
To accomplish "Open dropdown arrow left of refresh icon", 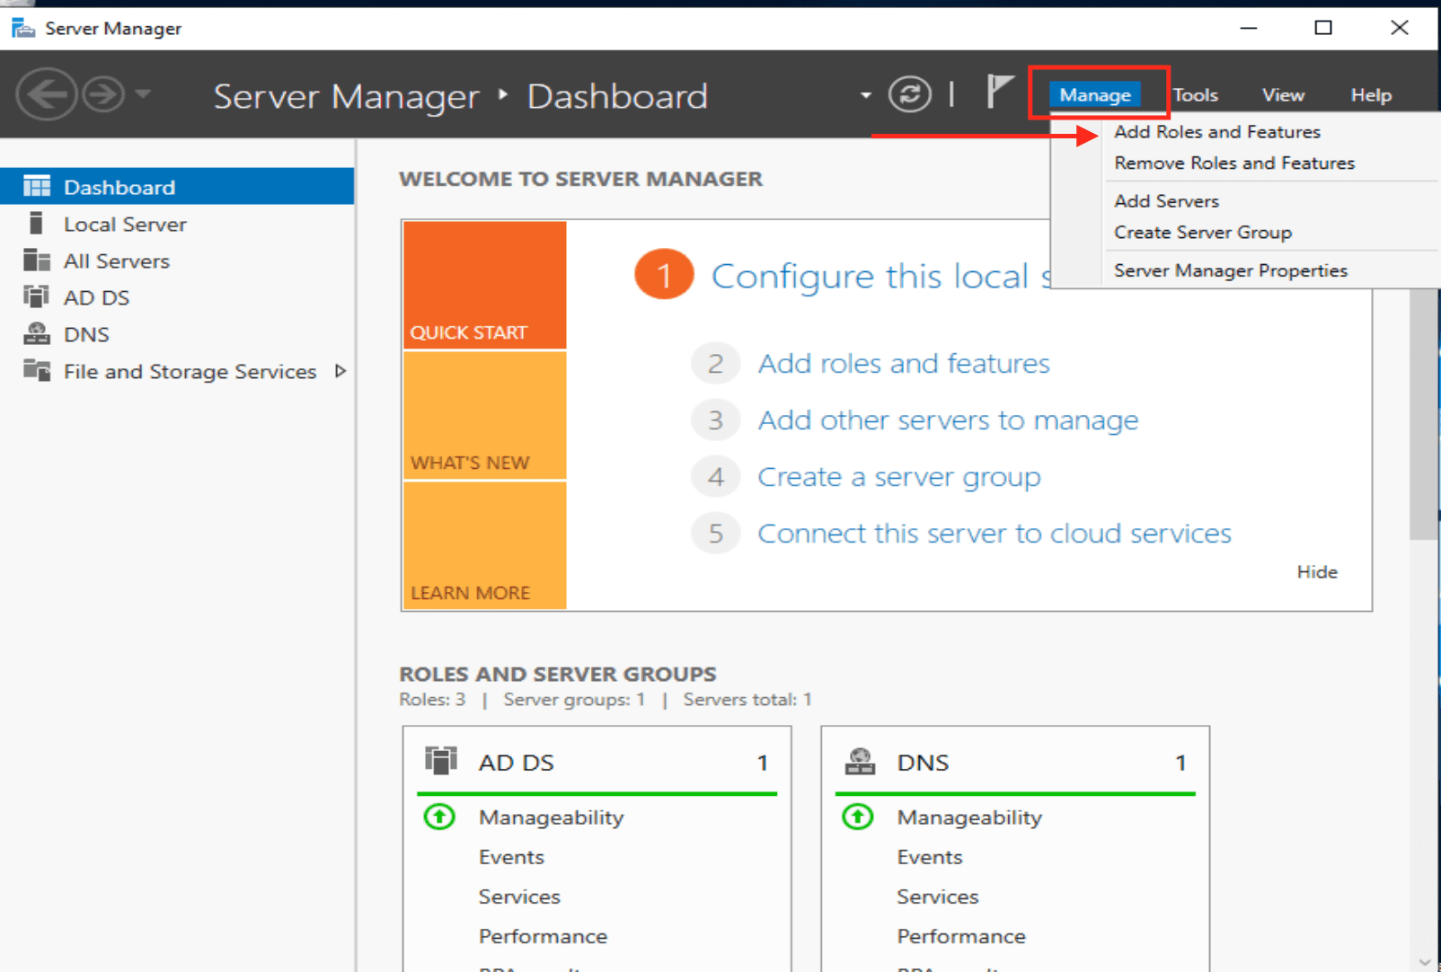I will pyautogui.click(x=865, y=95).
